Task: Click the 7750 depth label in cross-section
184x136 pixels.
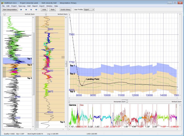Action: (72, 62)
